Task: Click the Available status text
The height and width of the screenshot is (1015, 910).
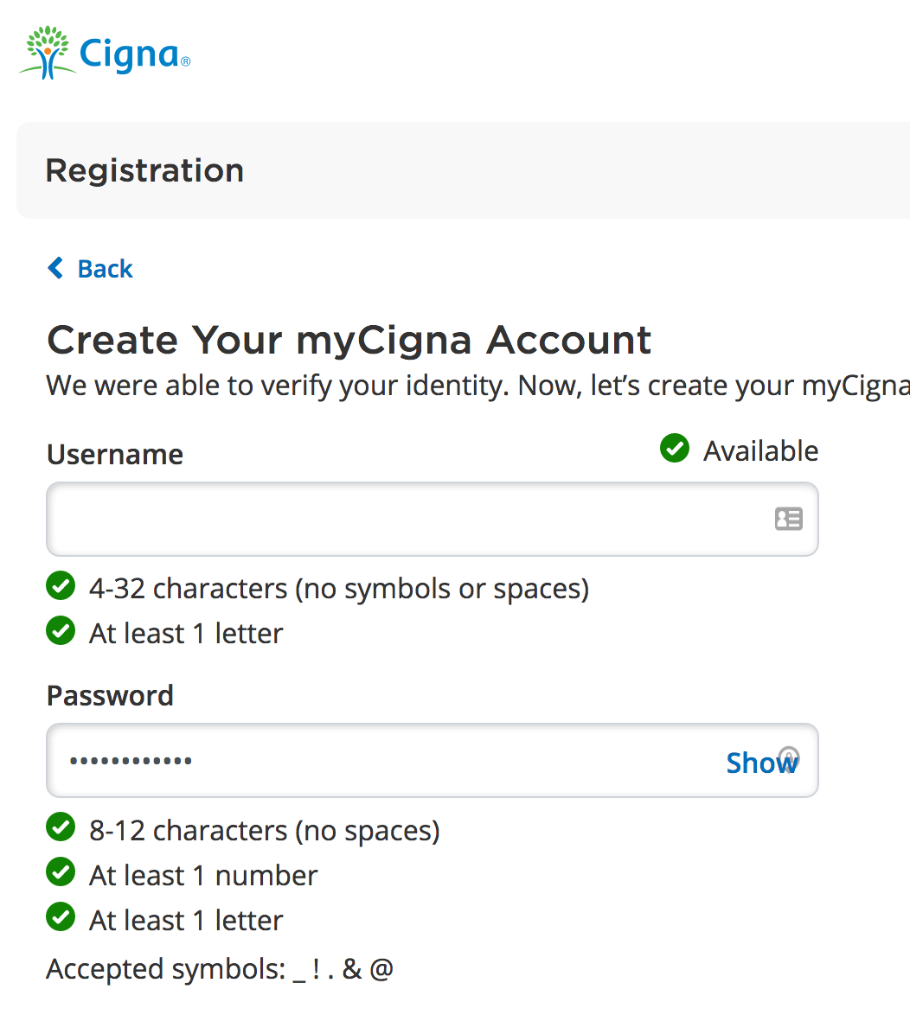Action: (x=760, y=451)
